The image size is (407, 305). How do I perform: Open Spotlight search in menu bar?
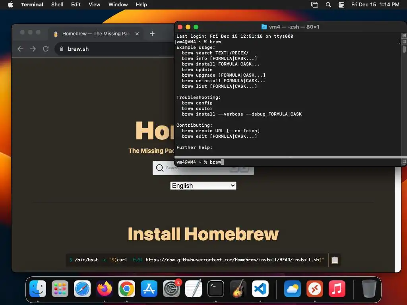pyautogui.click(x=328, y=5)
